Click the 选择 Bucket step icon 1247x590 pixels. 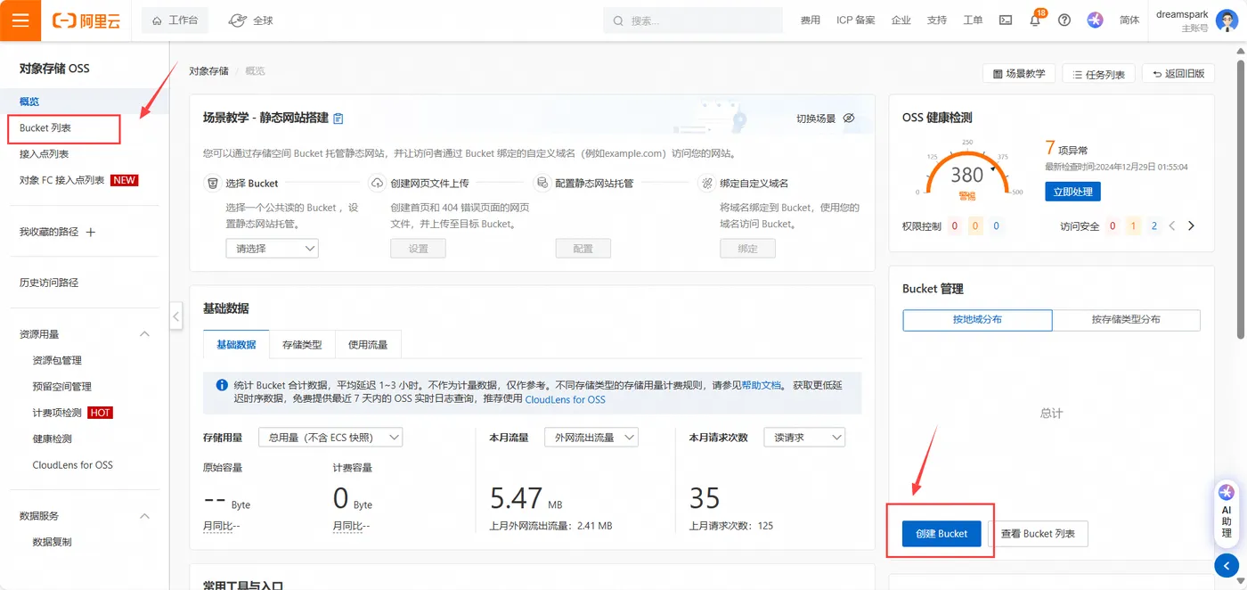point(212,183)
